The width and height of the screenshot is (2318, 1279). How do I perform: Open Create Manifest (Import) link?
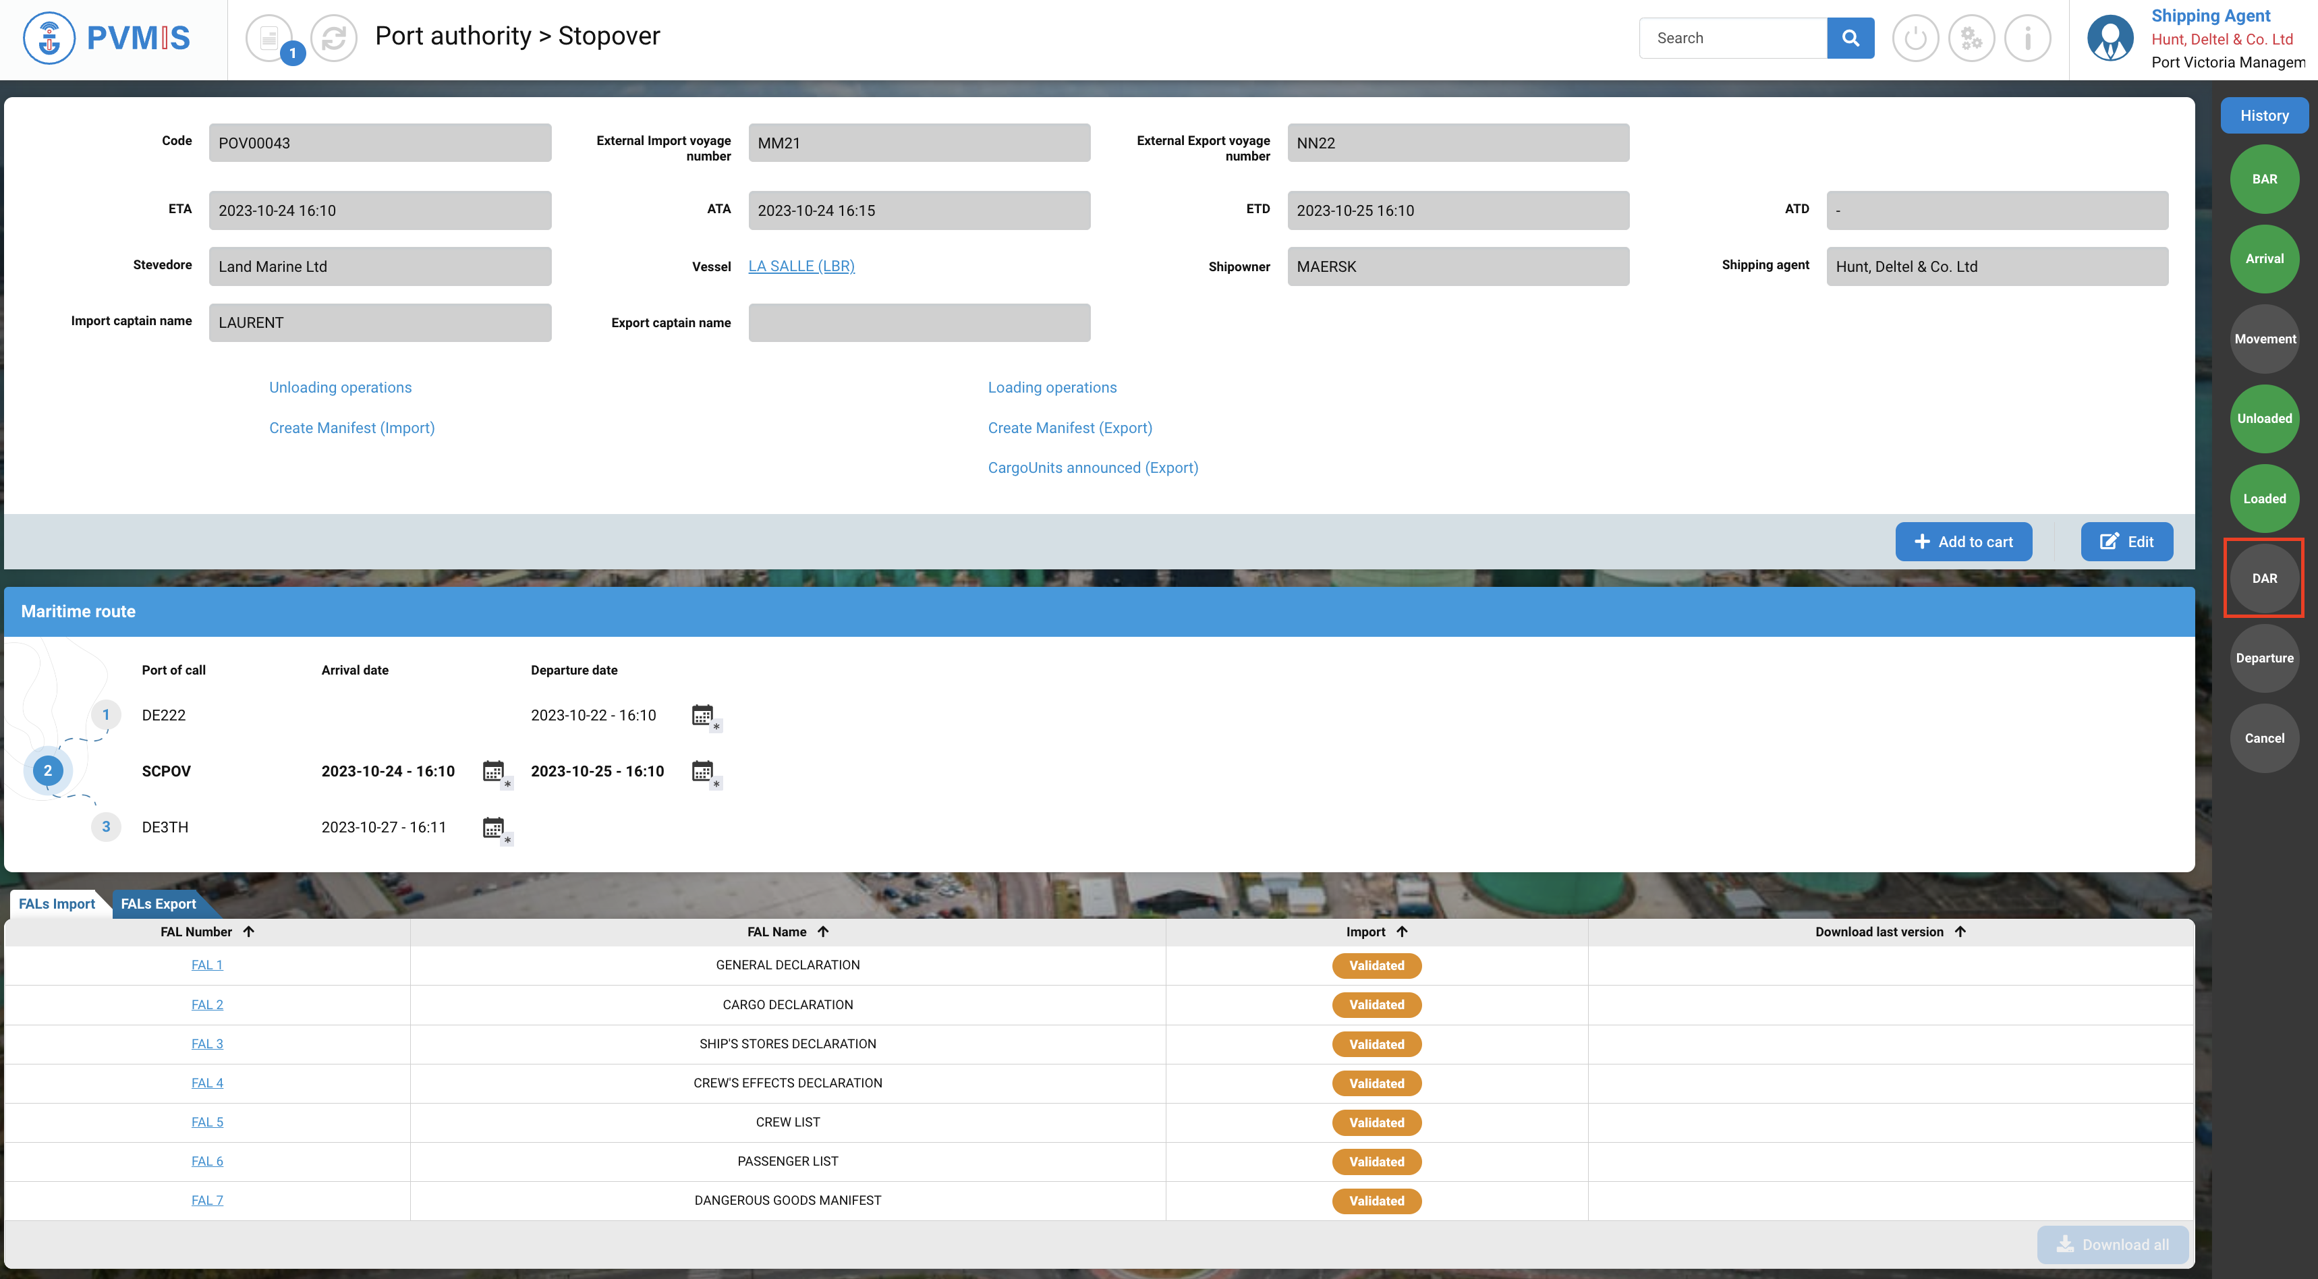point(352,428)
